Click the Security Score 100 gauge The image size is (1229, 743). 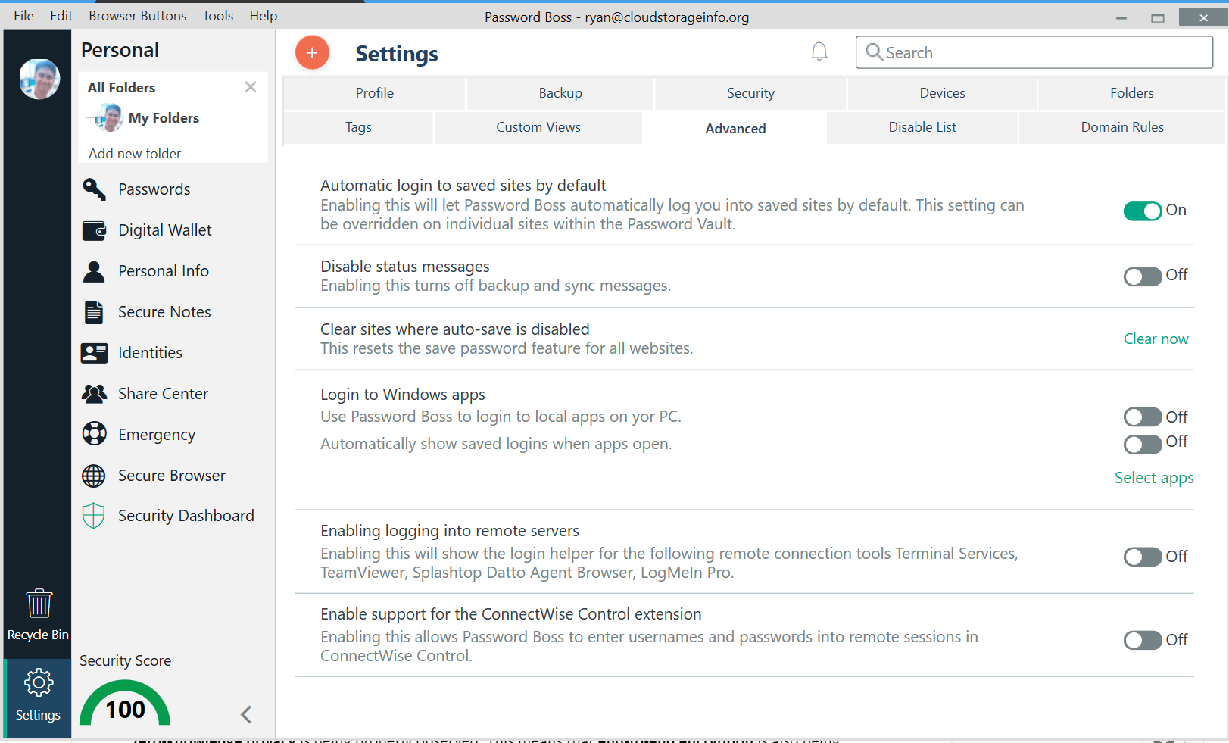pos(125,703)
